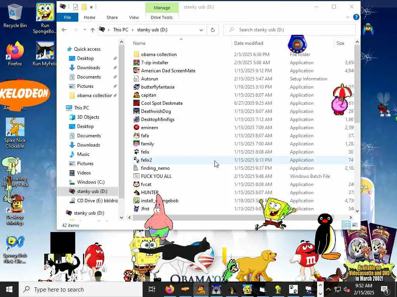
Task: Select the finding_nemo file name
Action: tap(155, 168)
